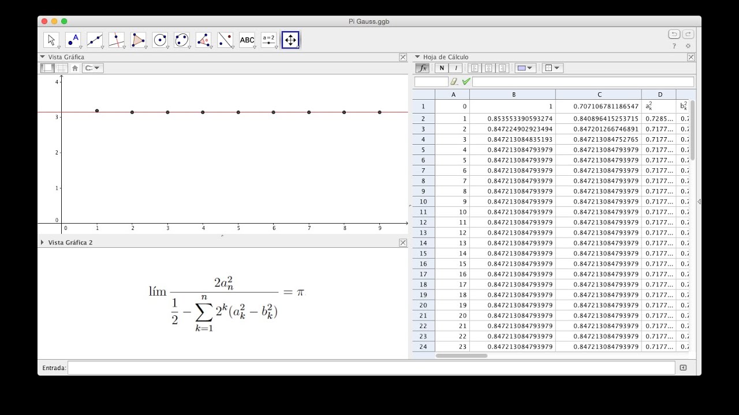Select the Move Graphics View tool
The height and width of the screenshot is (415, 739).
click(x=290, y=40)
